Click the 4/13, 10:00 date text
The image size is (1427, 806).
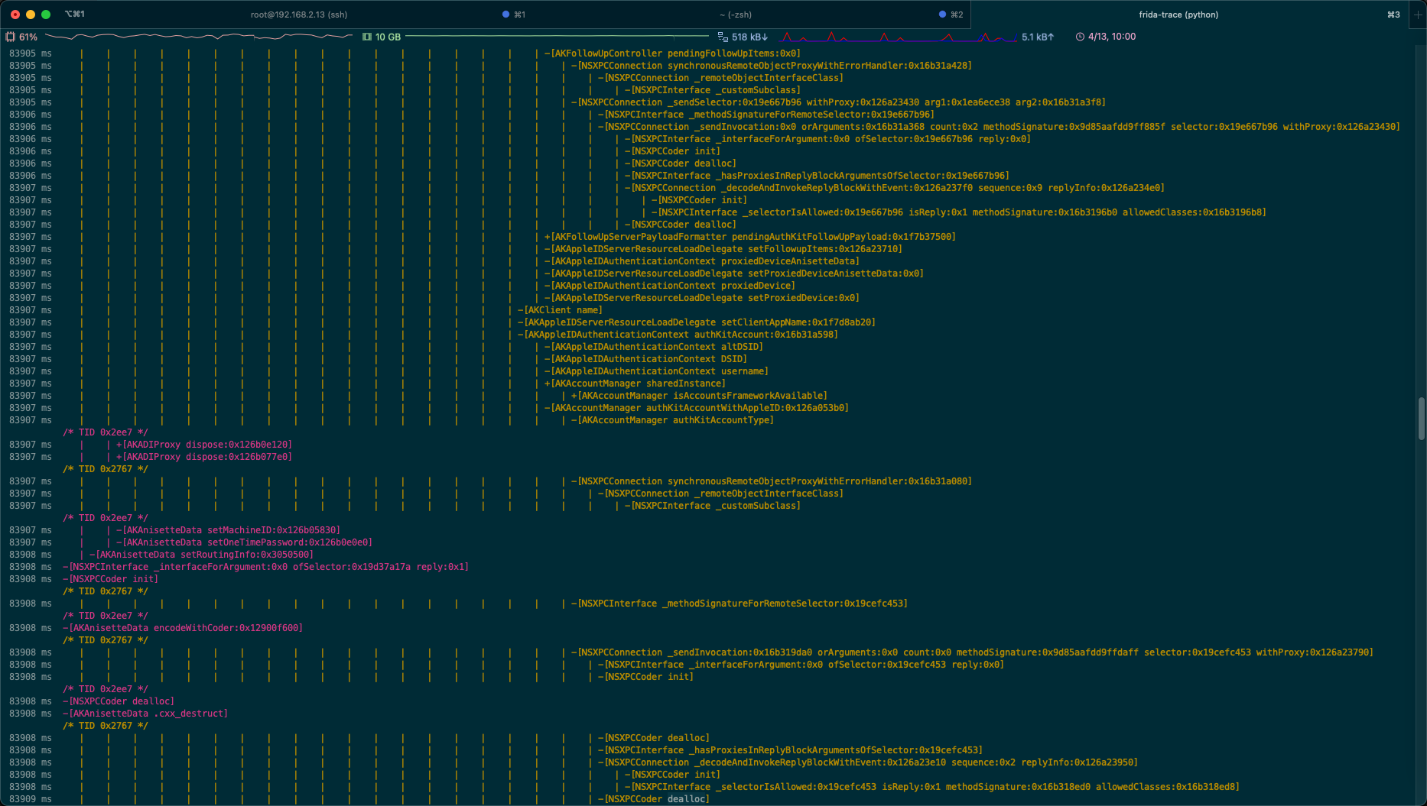1112,37
